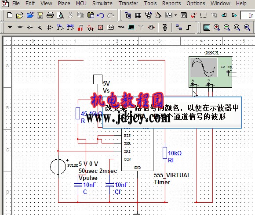Open the Reports menu
Screen dimensions: 255x215
click(x=171, y=4)
